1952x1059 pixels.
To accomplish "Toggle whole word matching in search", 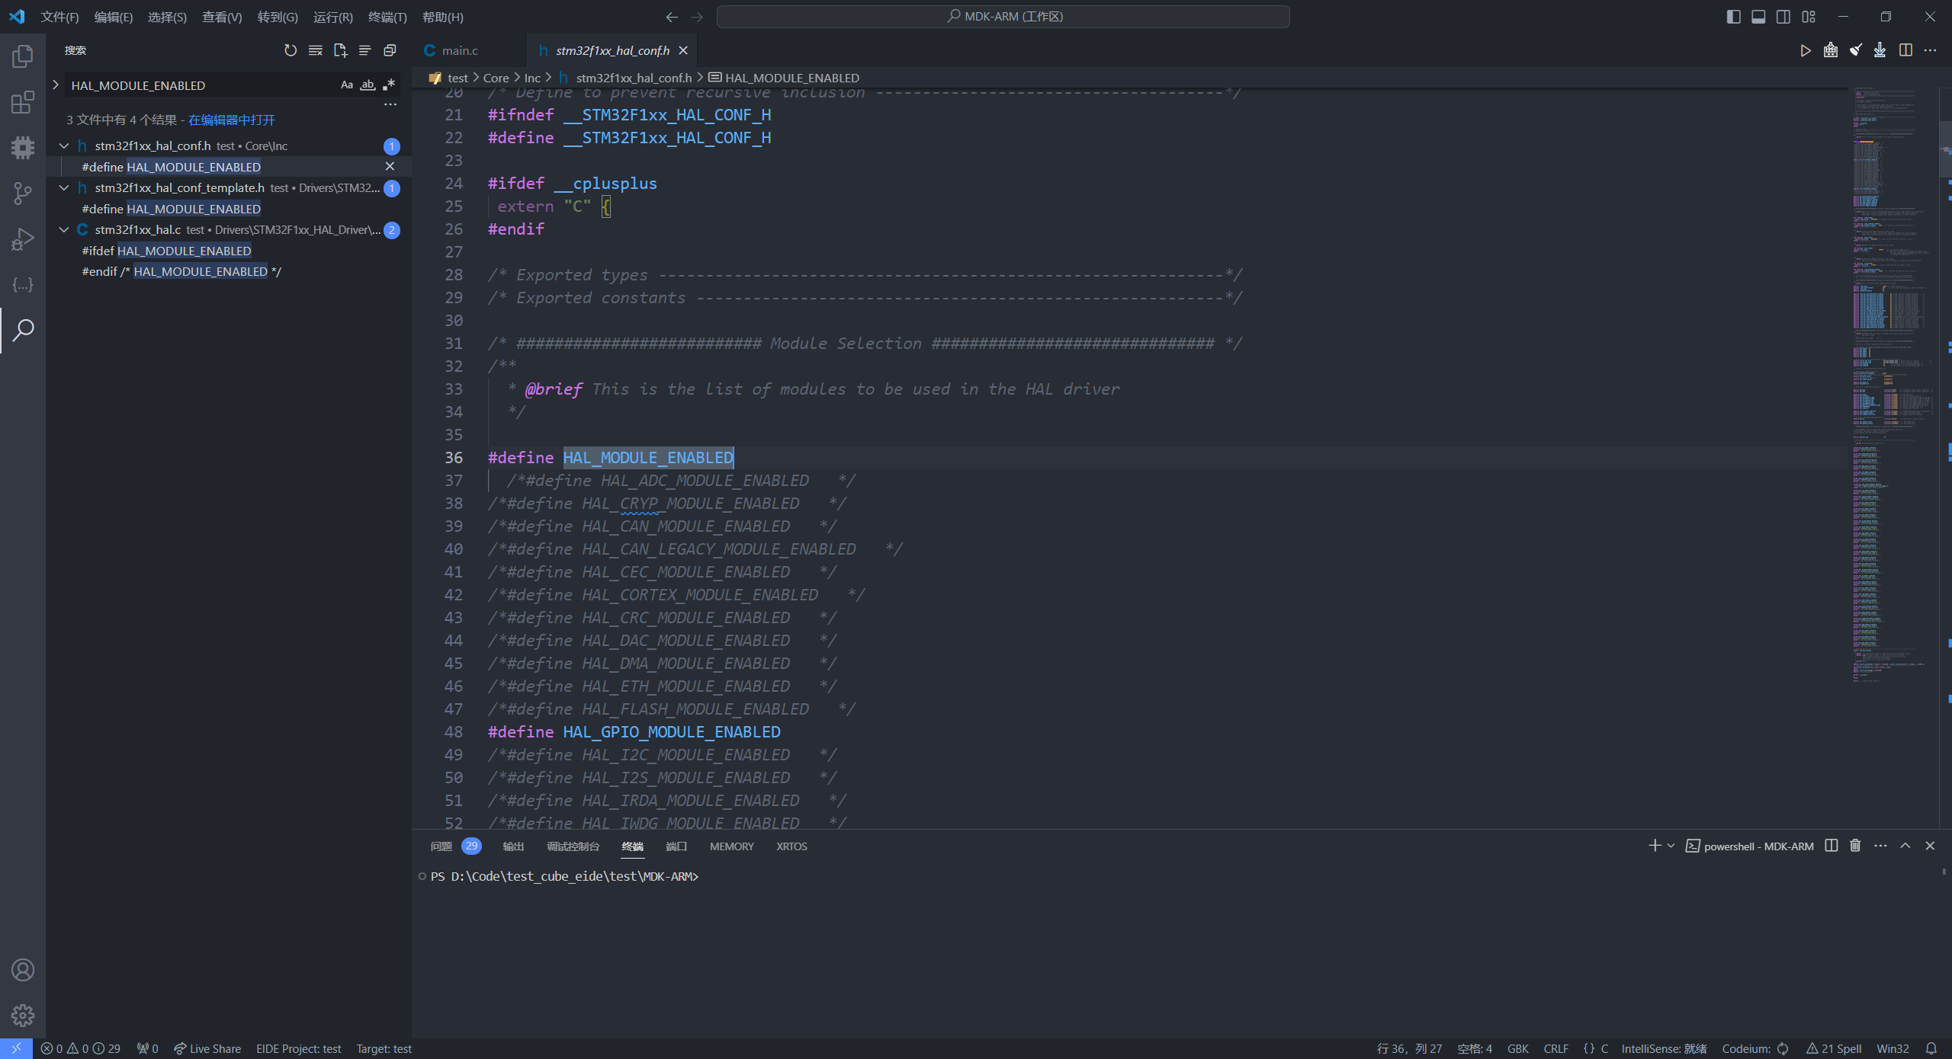I will 367,85.
